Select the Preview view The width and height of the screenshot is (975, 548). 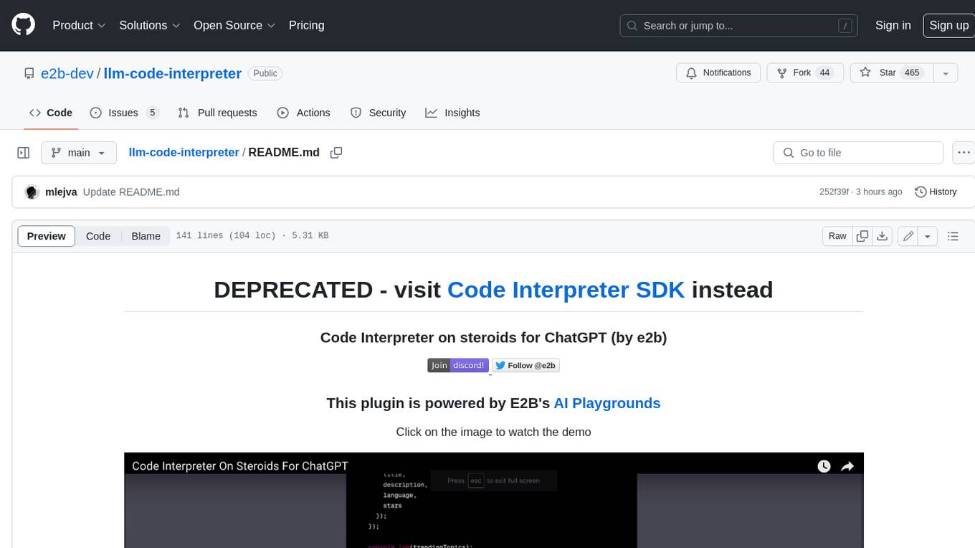tap(47, 236)
